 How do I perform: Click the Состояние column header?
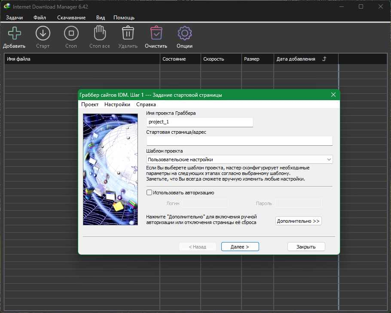(x=180, y=59)
